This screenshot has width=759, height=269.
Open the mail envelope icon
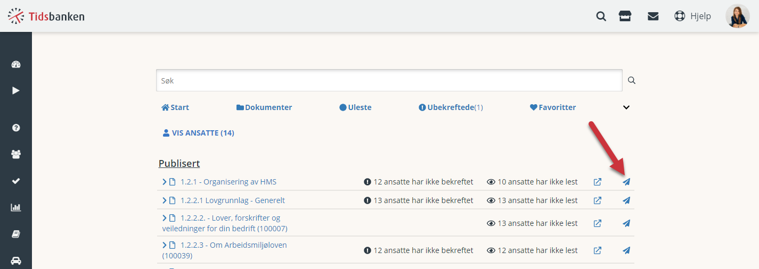click(x=653, y=16)
